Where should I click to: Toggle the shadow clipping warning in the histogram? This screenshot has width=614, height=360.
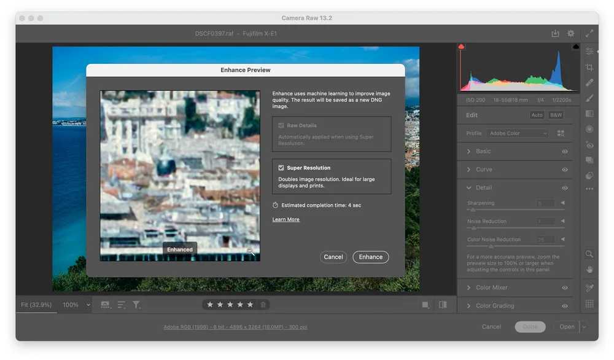pyautogui.click(x=461, y=47)
